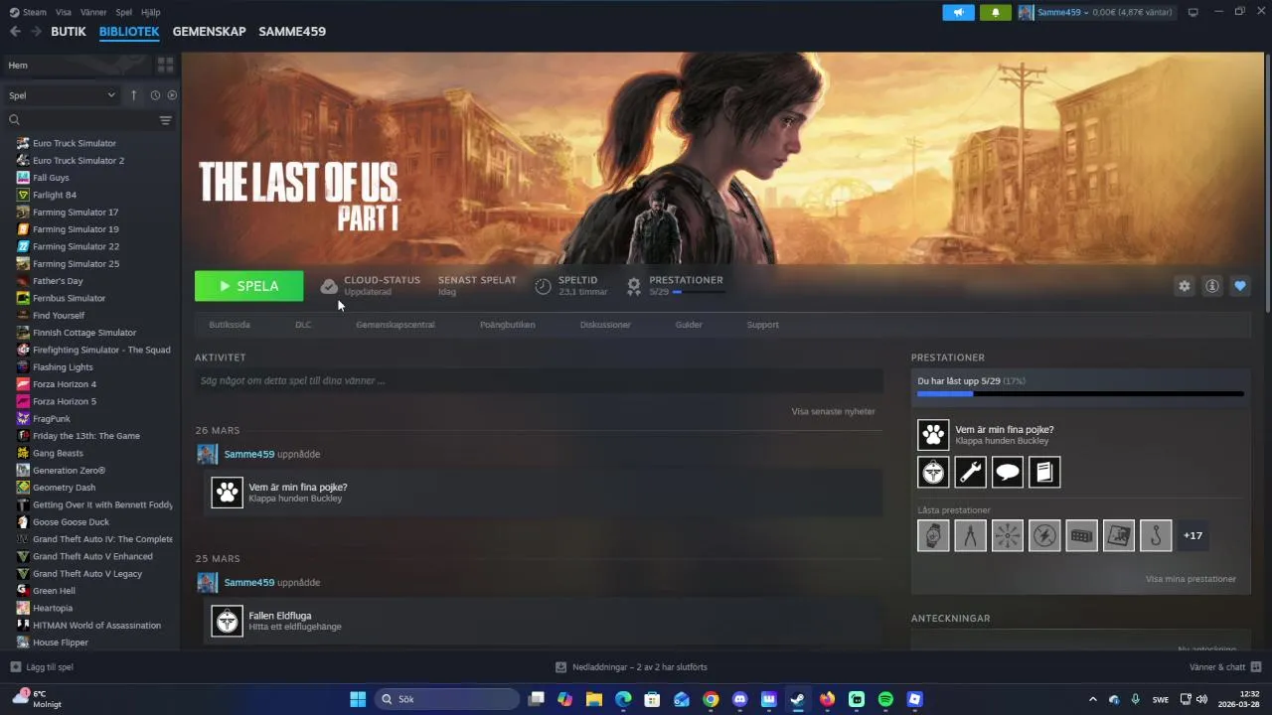
Task: Click the SPELTID clock icon
Action: click(x=543, y=286)
